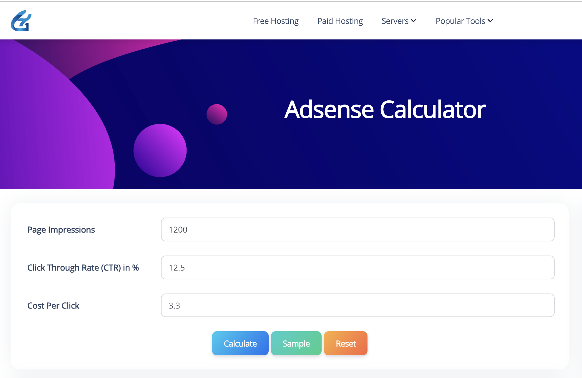The width and height of the screenshot is (582, 378).
Task: Click the green Sample button
Action: pyautogui.click(x=296, y=344)
